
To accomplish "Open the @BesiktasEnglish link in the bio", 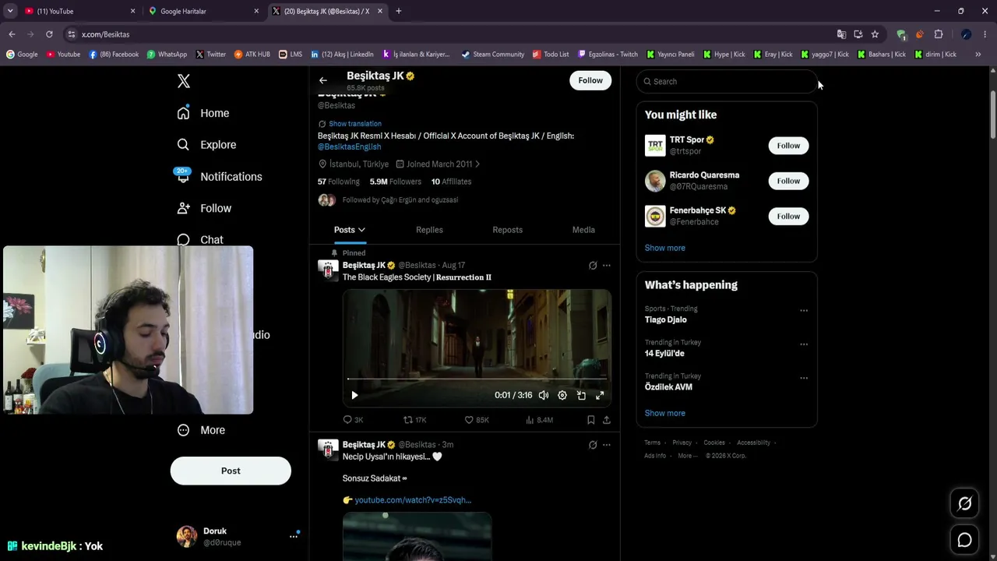I will tap(349, 146).
